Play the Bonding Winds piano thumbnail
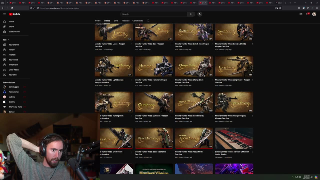This screenshot has width=320, height=180. tap(234, 138)
